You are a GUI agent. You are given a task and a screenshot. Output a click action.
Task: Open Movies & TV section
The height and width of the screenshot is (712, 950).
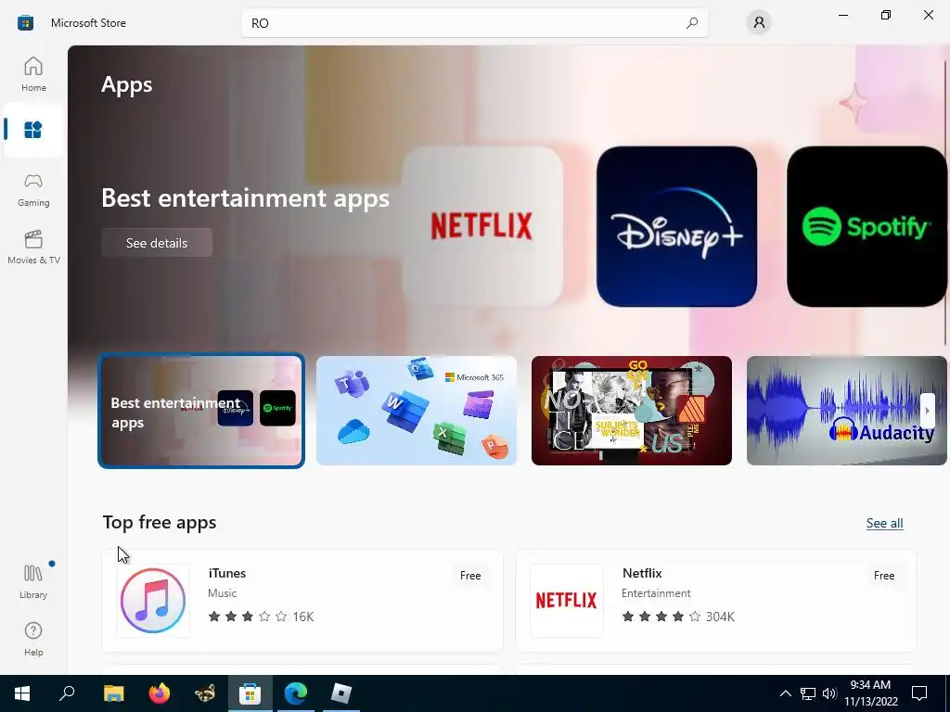(33, 247)
